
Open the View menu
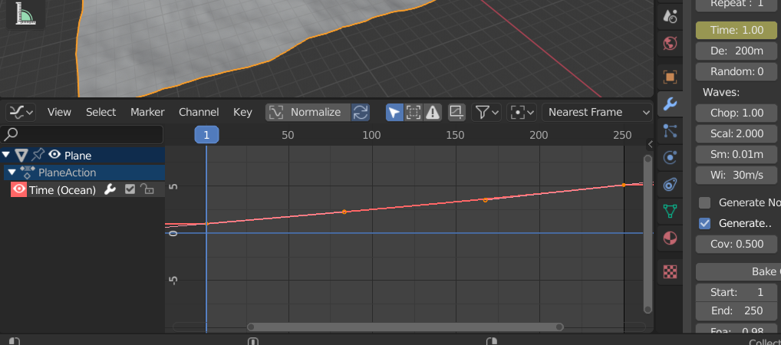[x=59, y=113]
